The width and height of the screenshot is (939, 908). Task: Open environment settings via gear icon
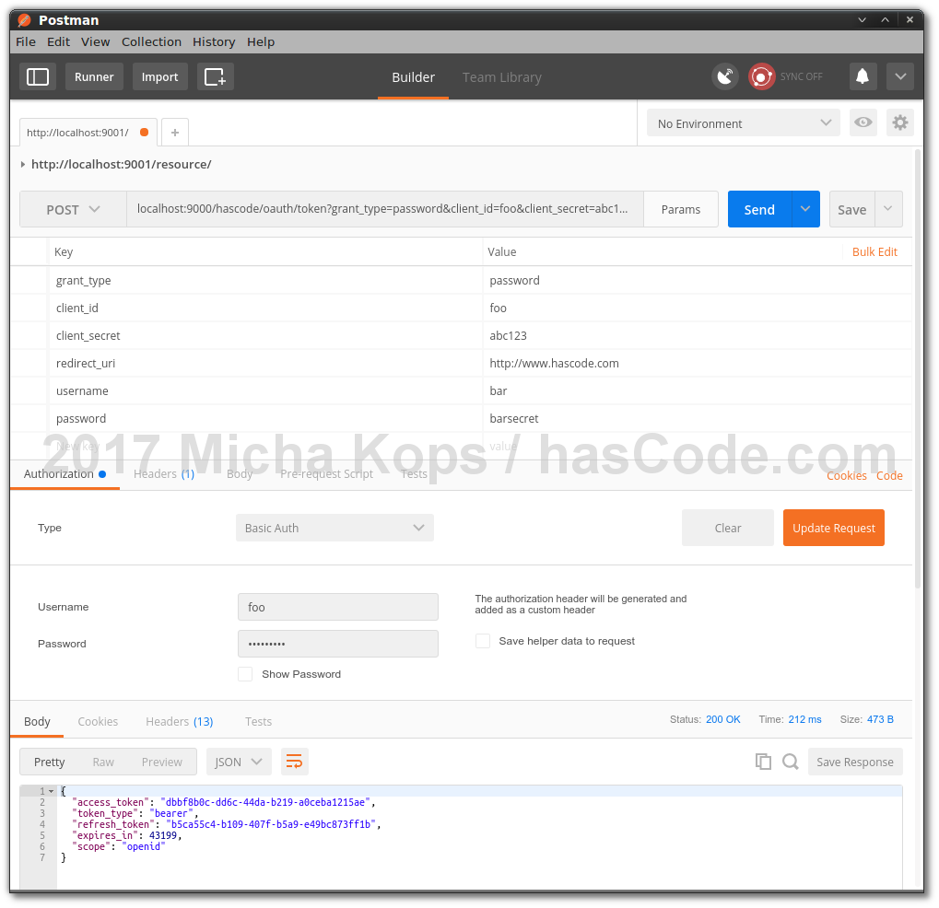(x=899, y=122)
